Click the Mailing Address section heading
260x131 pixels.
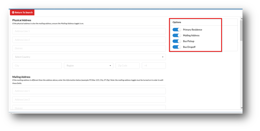21,77
